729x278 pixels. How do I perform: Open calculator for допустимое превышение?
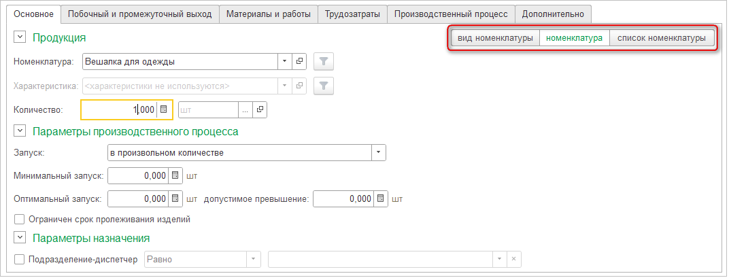click(x=381, y=199)
